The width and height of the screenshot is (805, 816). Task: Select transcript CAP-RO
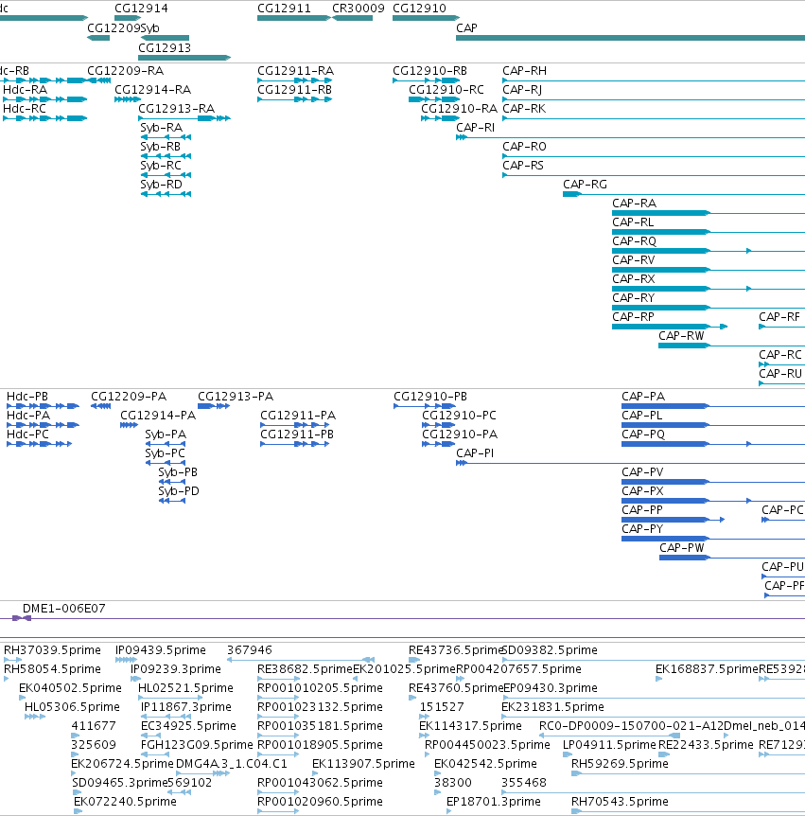(654, 156)
